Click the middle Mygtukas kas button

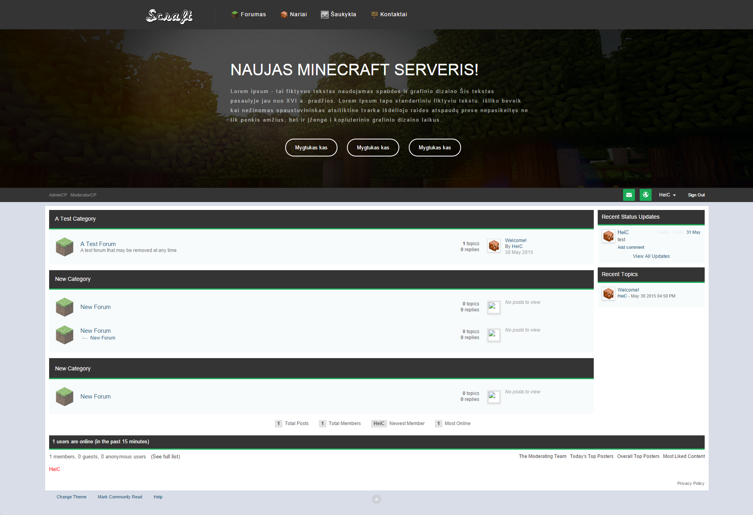[373, 148]
